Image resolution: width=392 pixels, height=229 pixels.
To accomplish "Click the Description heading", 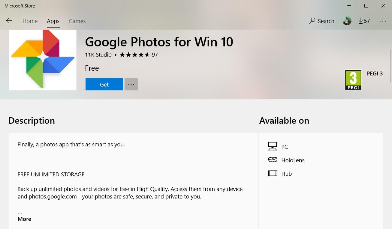I will coord(32,121).
